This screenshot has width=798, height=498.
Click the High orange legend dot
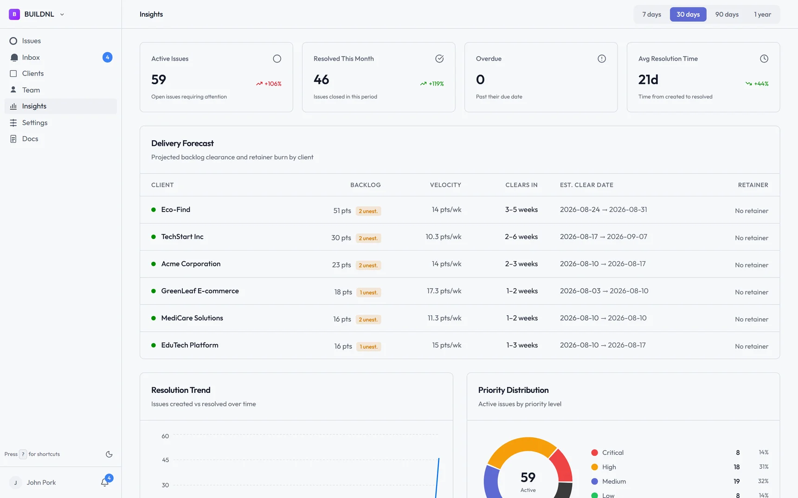point(595,467)
